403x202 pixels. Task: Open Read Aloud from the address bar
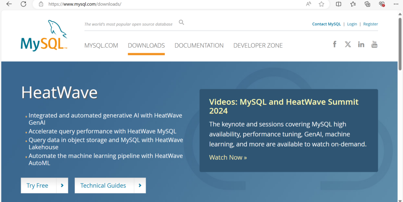309,4
